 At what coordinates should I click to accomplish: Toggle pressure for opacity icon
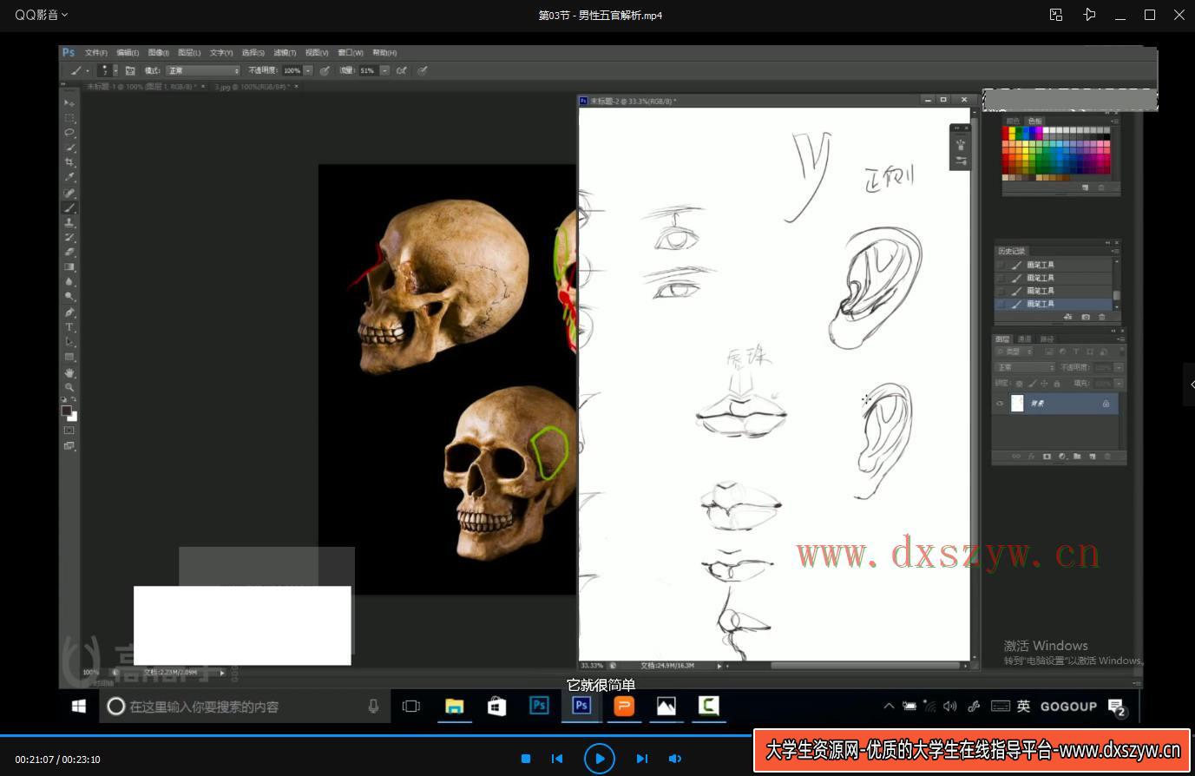click(325, 70)
